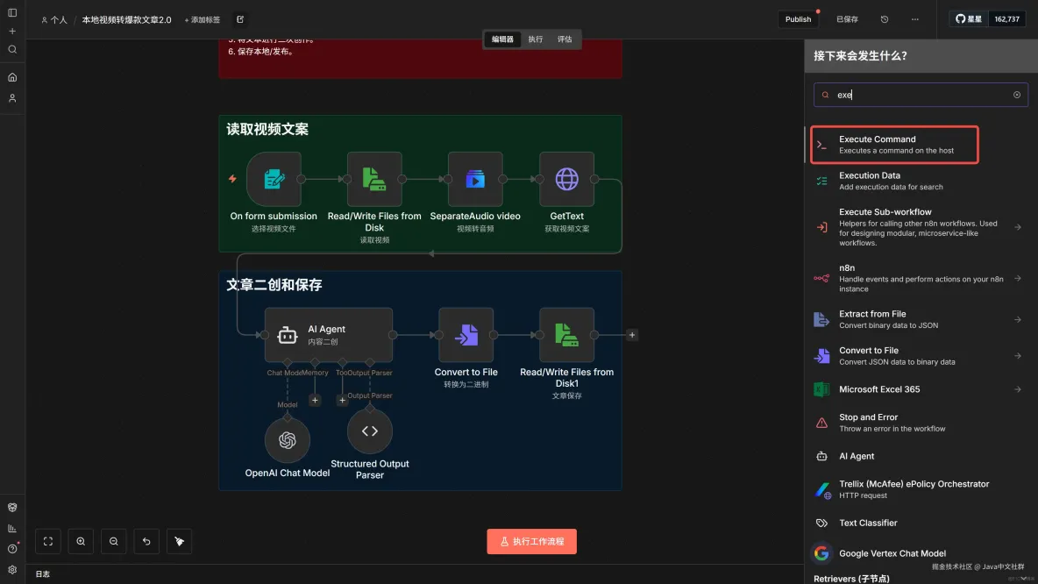
Task: Edit workflow name using the pencil icon
Action: click(x=239, y=19)
